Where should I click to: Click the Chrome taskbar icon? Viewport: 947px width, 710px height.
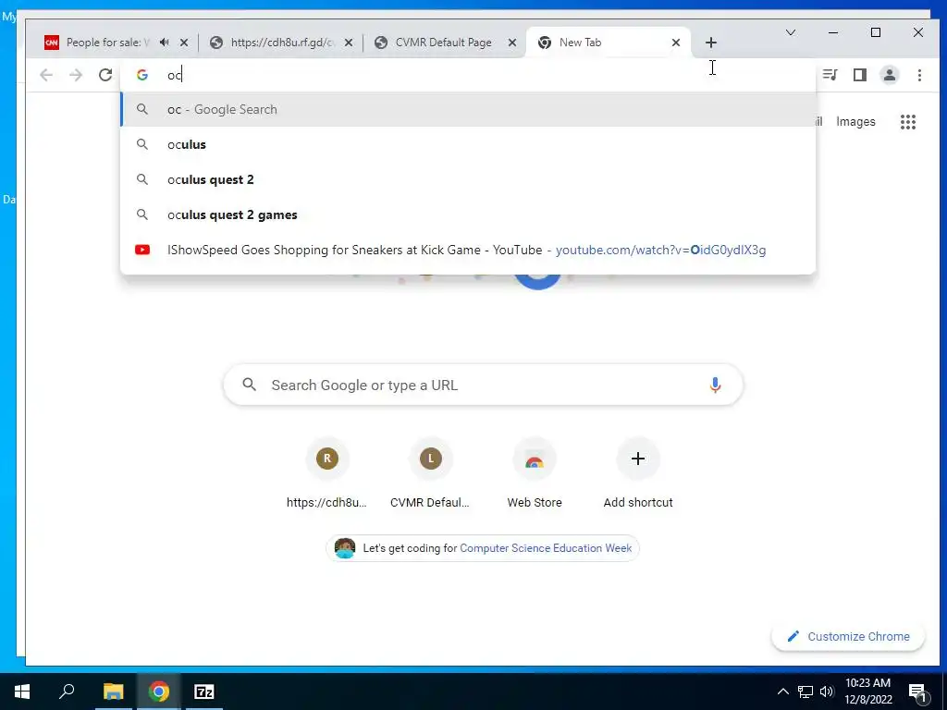point(159,692)
